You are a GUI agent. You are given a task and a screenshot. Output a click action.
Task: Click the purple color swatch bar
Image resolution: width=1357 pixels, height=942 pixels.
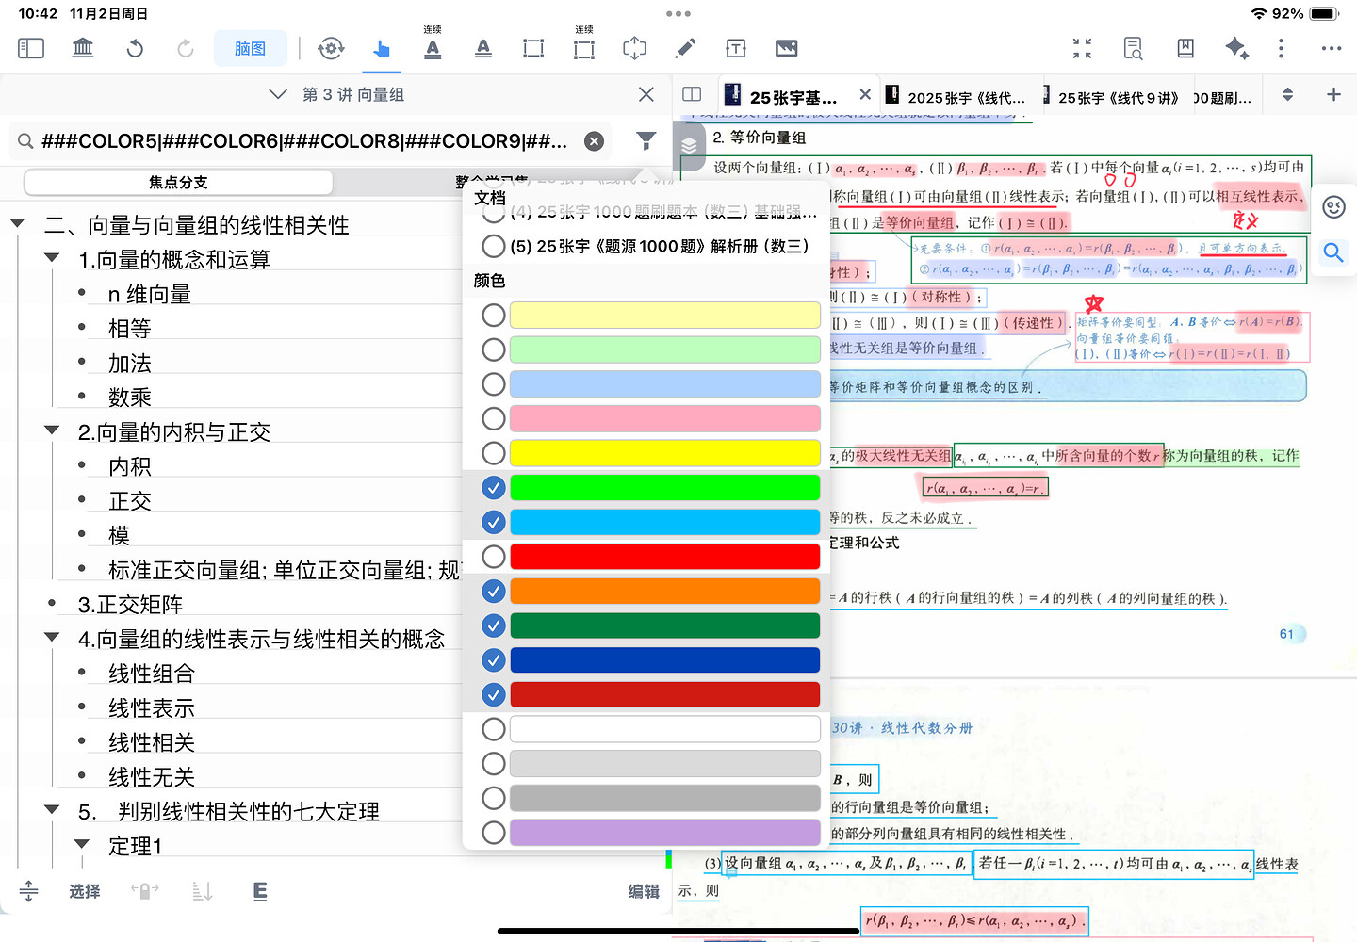pos(664,833)
